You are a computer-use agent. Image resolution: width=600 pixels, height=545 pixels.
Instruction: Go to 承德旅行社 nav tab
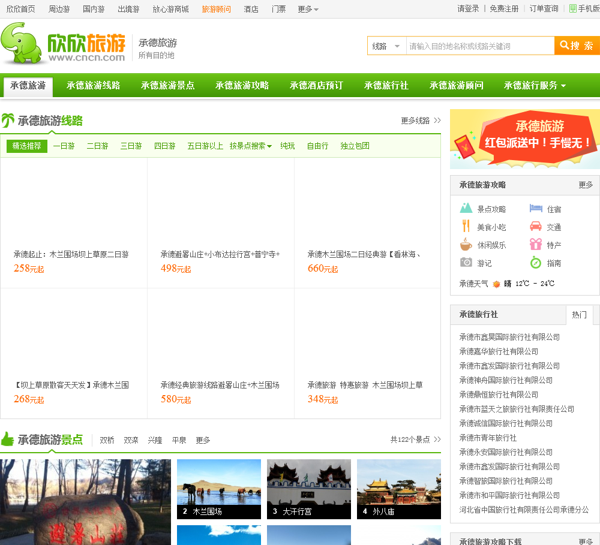386,85
